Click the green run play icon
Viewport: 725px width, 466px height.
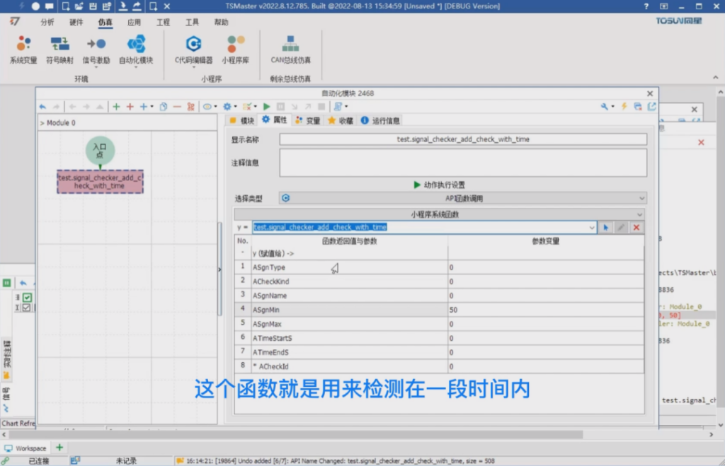[x=266, y=107]
